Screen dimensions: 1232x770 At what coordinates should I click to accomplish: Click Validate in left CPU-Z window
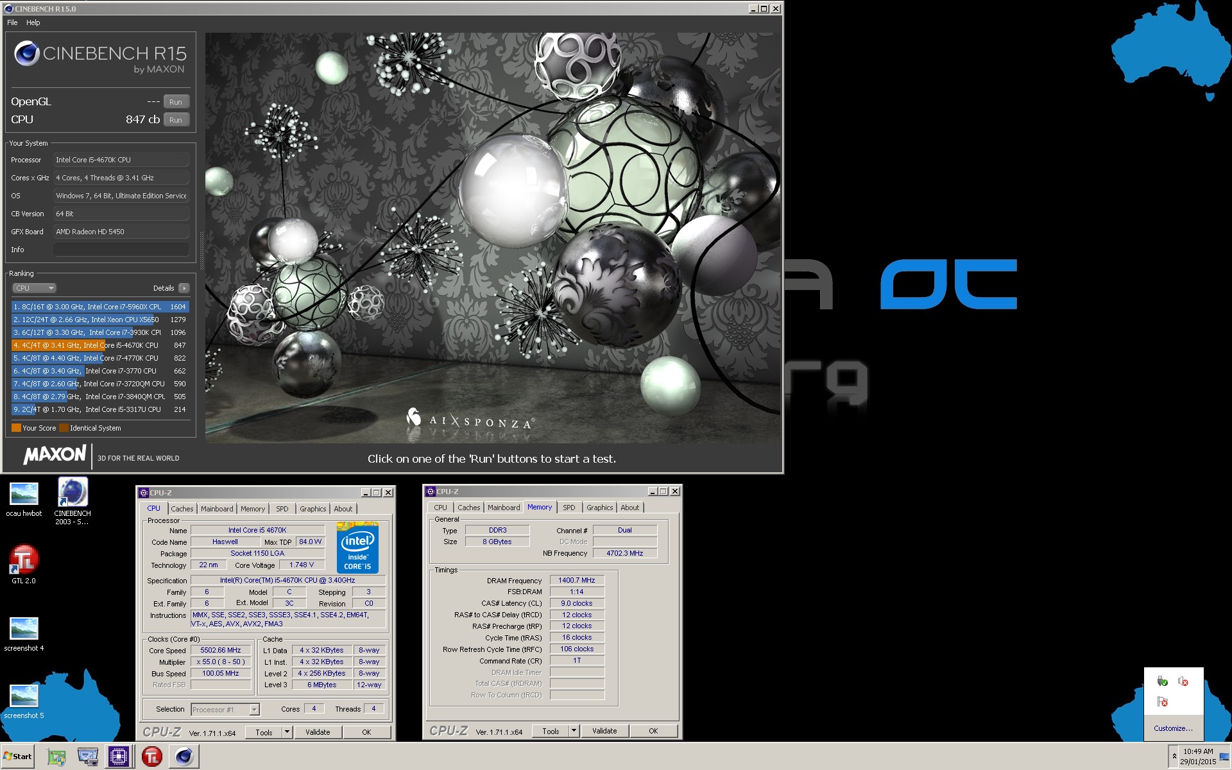point(318,732)
